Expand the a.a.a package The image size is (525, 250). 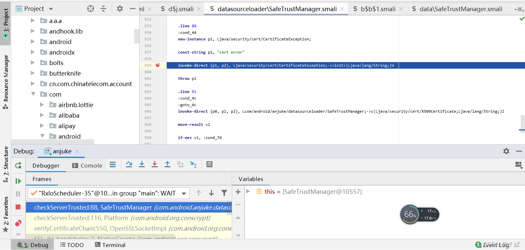click(33, 20)
